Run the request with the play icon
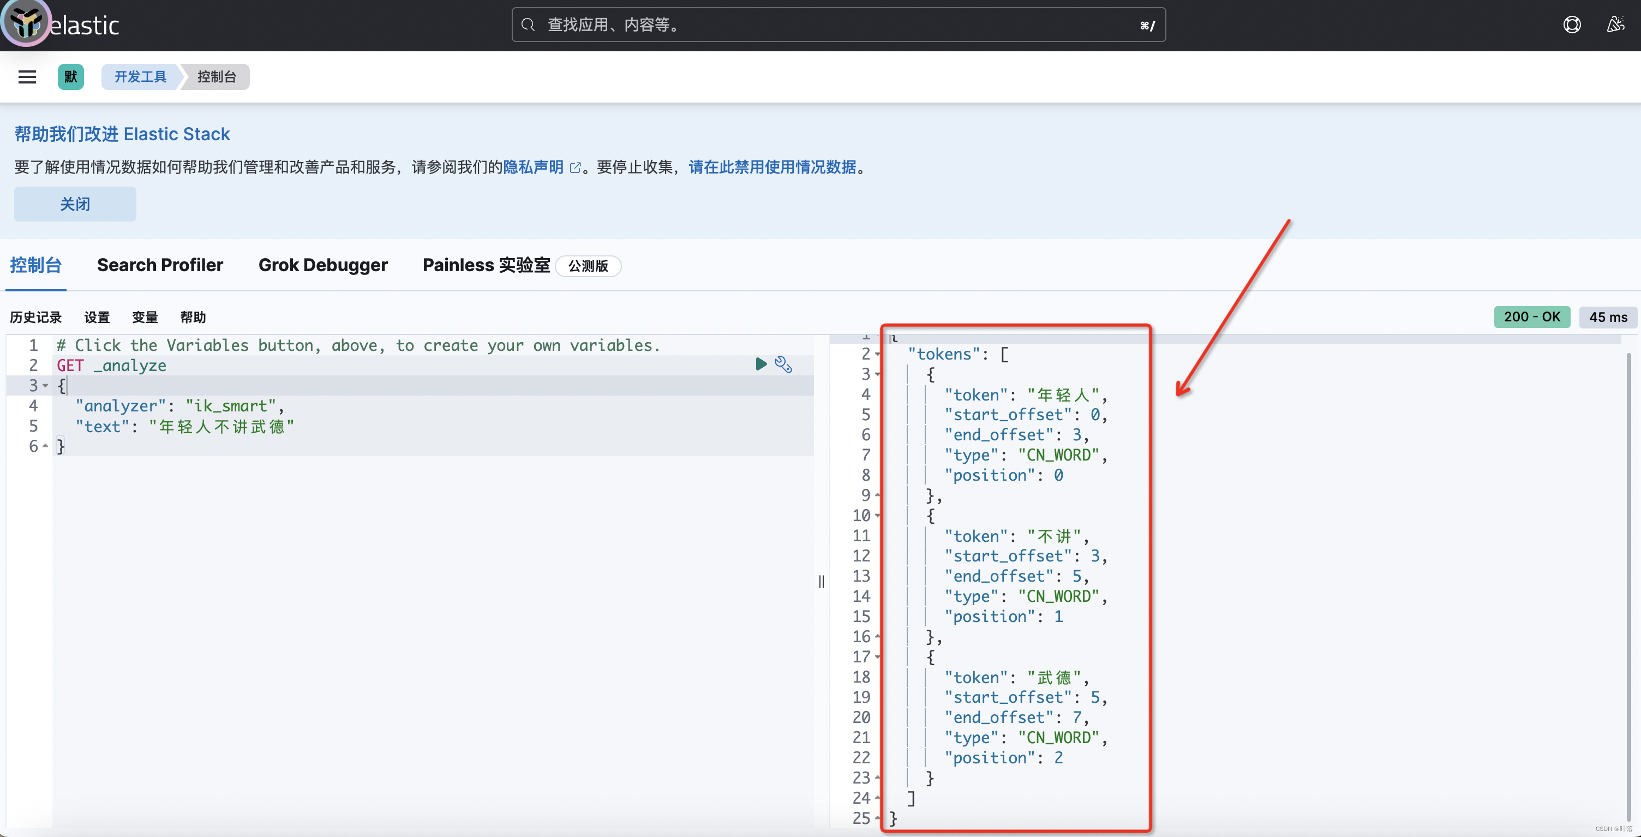 click(x=760, y=364)
